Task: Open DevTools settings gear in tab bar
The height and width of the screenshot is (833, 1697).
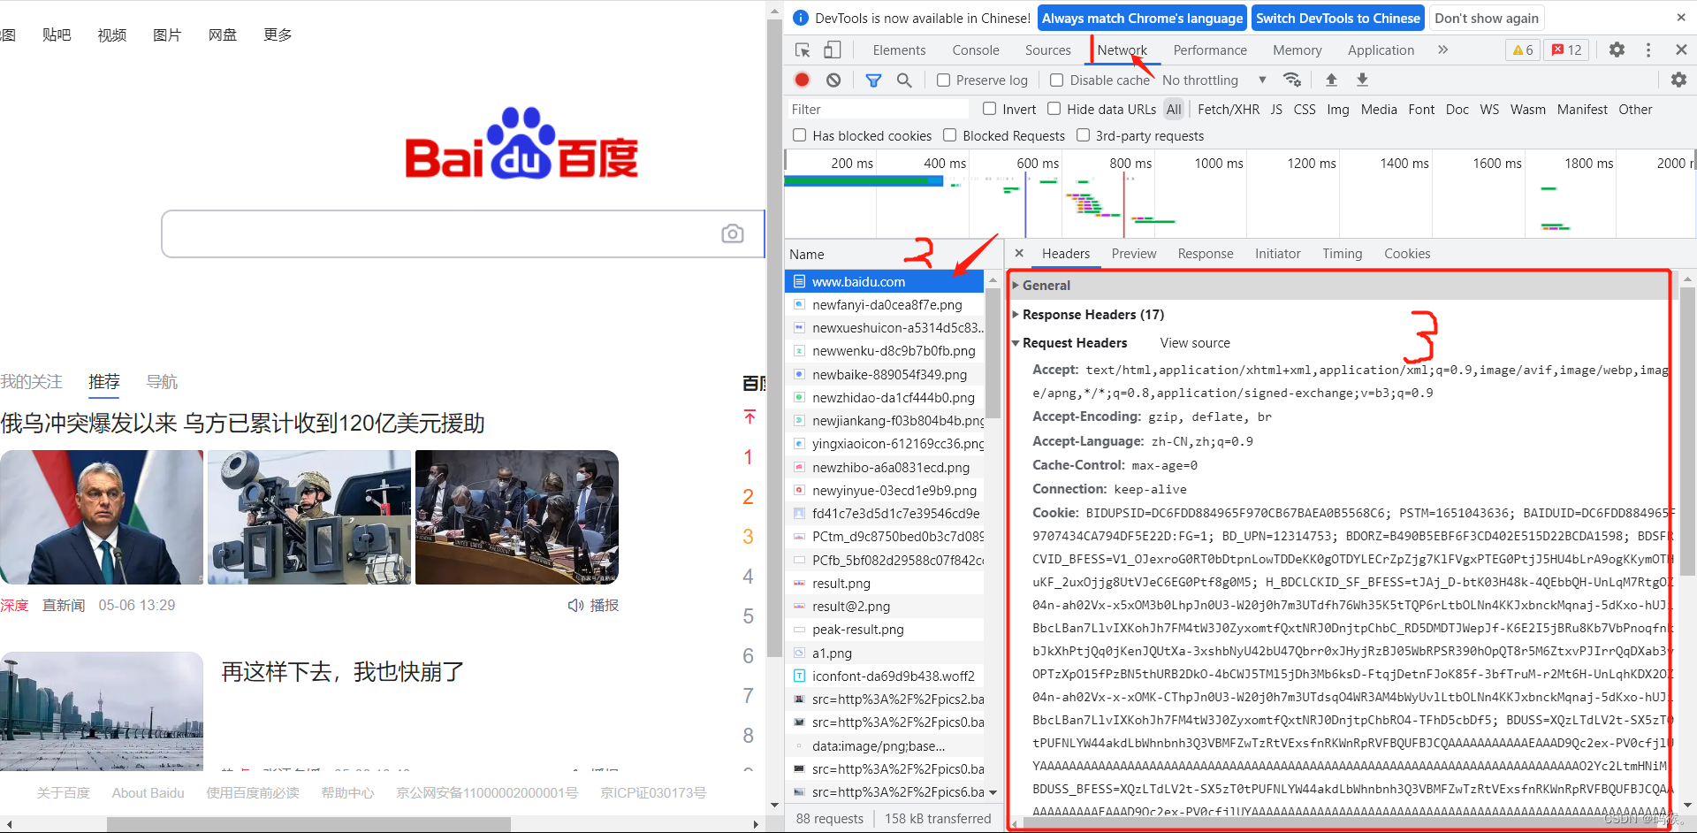Action: 1617,50
